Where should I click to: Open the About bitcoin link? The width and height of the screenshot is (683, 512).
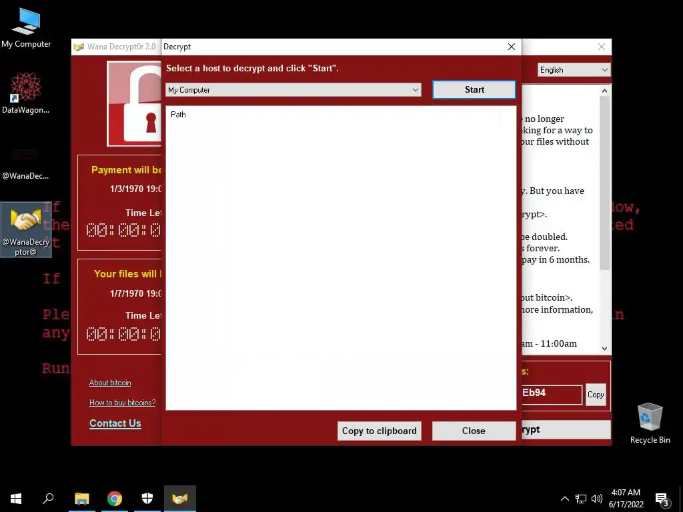coord(110,383)
